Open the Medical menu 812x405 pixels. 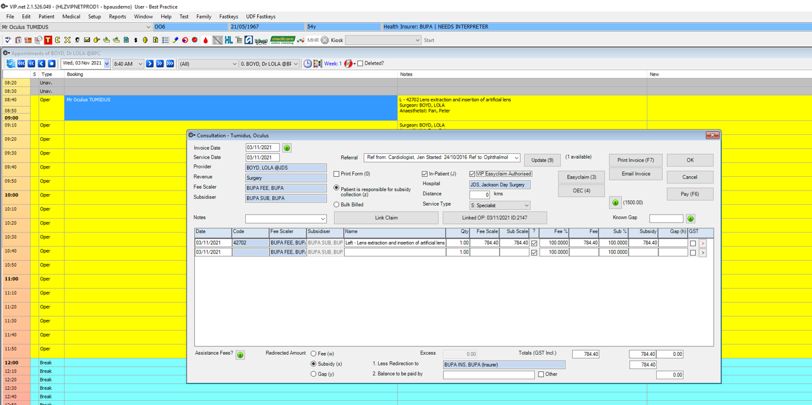[71, 17]
